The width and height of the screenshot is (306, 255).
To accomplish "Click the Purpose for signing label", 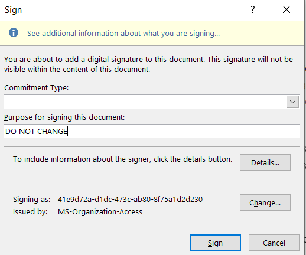I will point(64,117).
